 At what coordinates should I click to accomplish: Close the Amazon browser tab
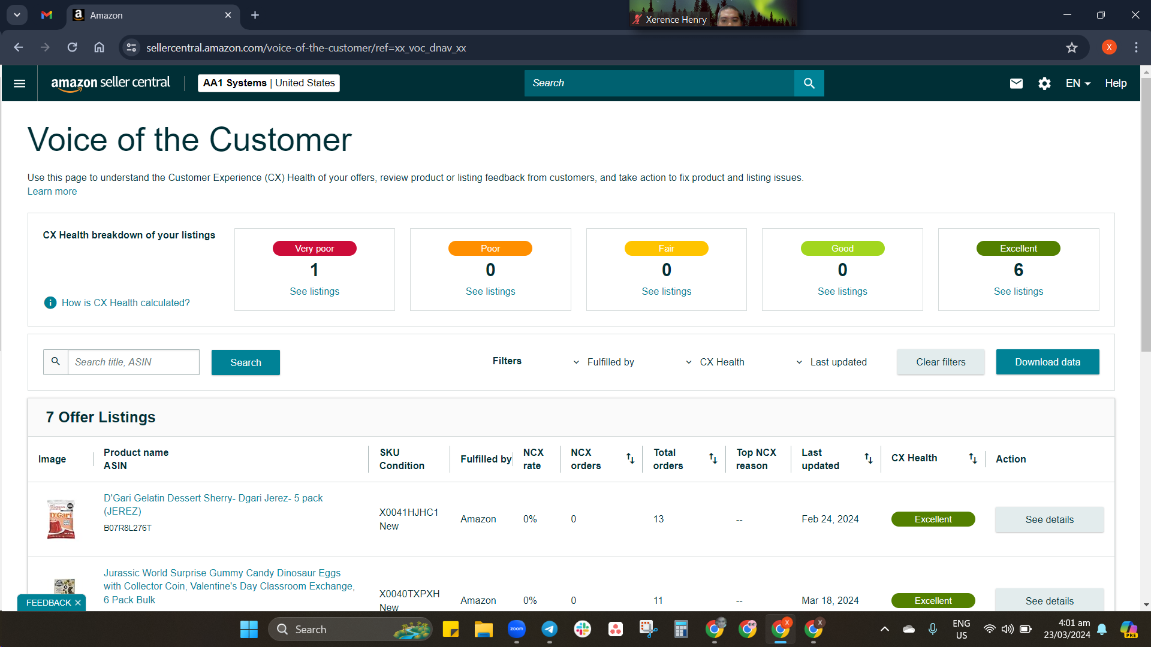228,15
